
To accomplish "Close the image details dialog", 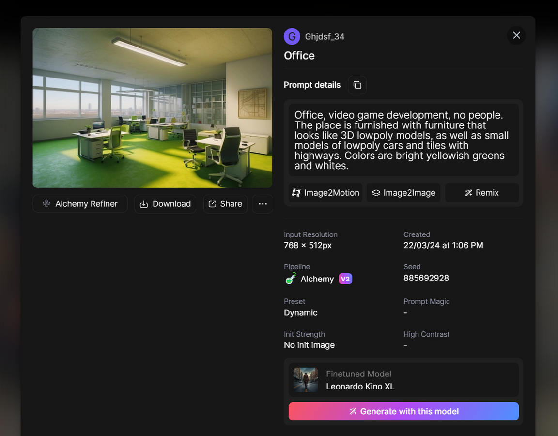I will [516, 35].
